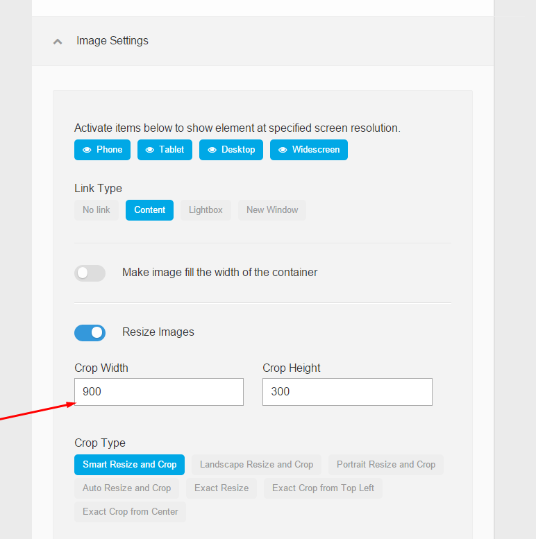The width and height of the screenshot is (536, 539).
Task: Click the Crop Height input field
Action: click(347, 392)
